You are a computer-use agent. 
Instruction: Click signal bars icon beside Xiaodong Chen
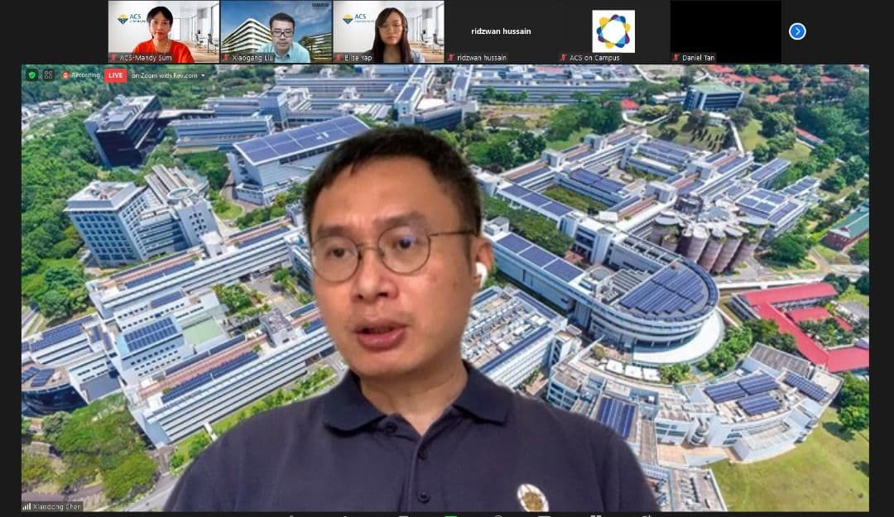(x=27, y=506)
